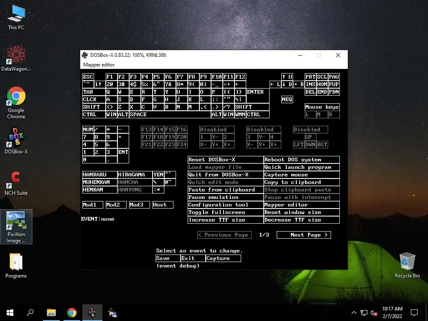The width and height of the screenshot is (428, 321).
Task: Select the Host modifier key
Action: pyautogui.click(x=163, y=205)
